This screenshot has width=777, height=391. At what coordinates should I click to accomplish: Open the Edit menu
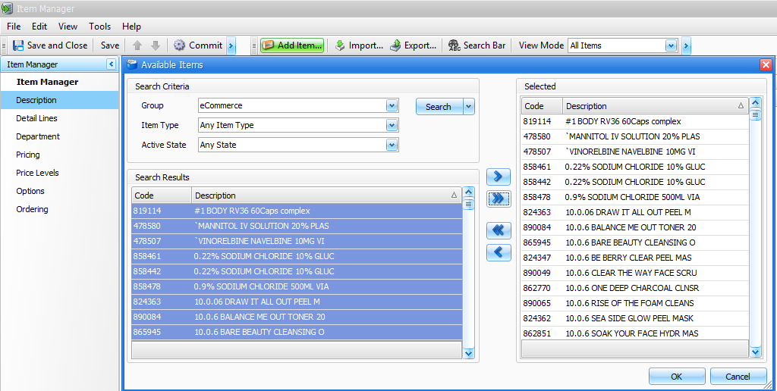point(39,27)
